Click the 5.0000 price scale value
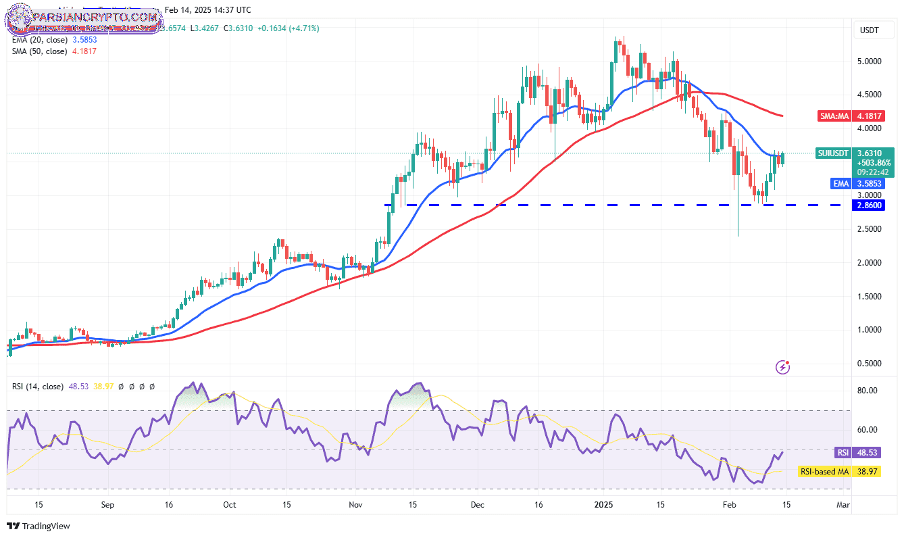The height and width of the screenshot is (538, 904). click(870, 61)
